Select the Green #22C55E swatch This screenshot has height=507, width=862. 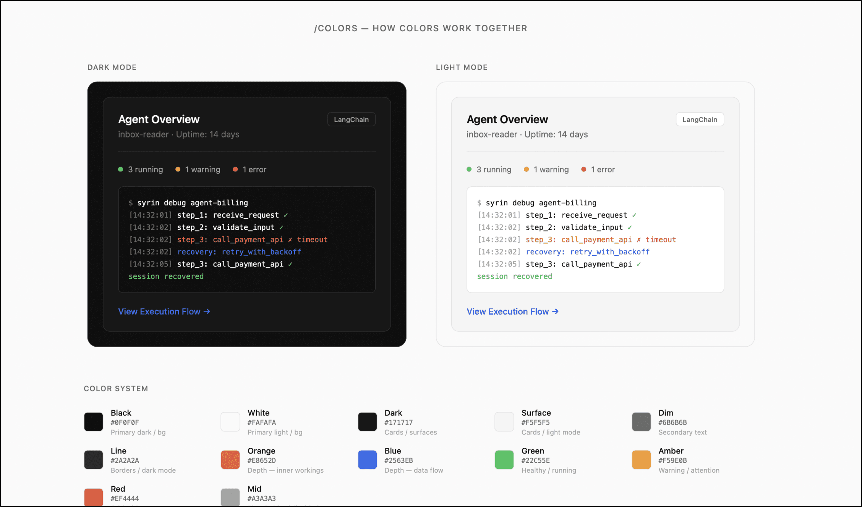(504, 460)
